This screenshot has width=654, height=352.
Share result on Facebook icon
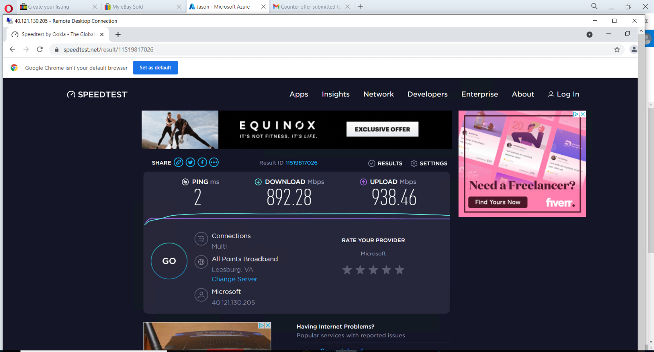[202, 163]
